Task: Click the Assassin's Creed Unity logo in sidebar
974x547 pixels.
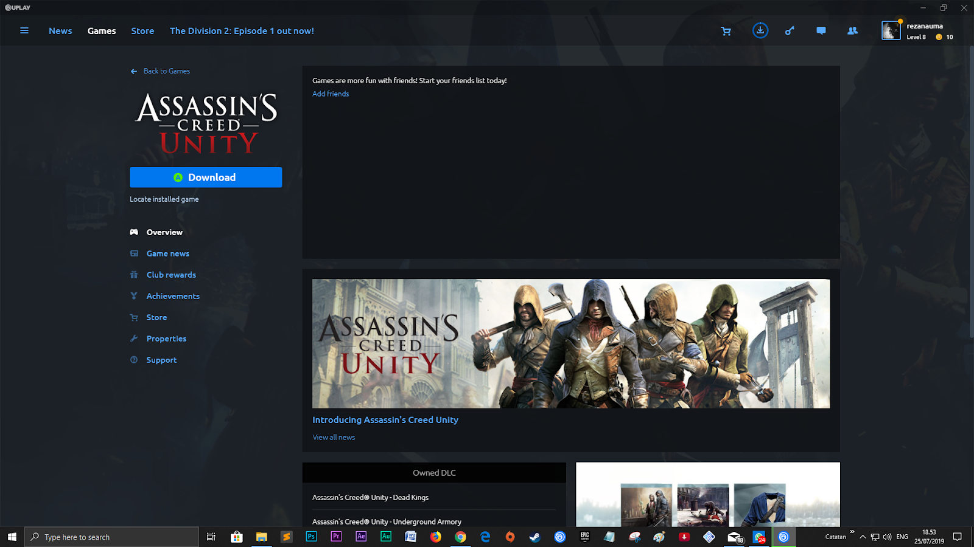Action: point(207,123)
